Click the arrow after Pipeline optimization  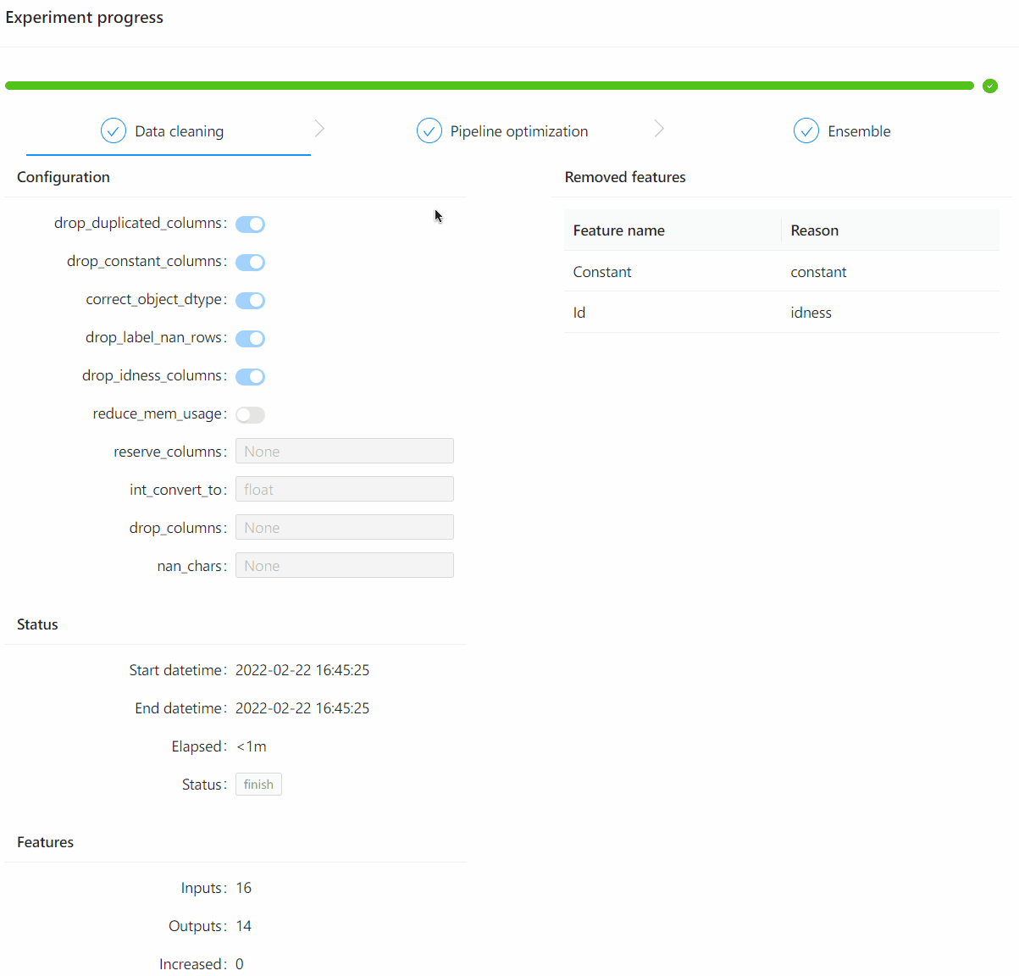659,129
